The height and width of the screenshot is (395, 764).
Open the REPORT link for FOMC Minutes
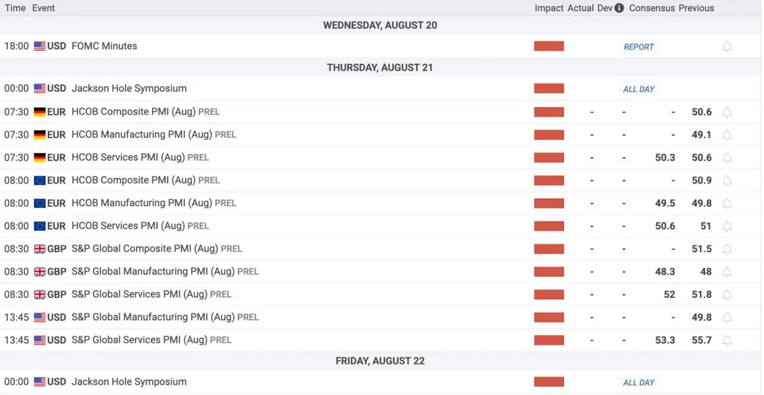[x=639, y=47]
